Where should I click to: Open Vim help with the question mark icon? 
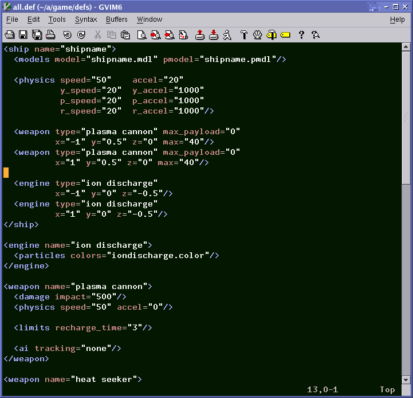pos(301,35)
